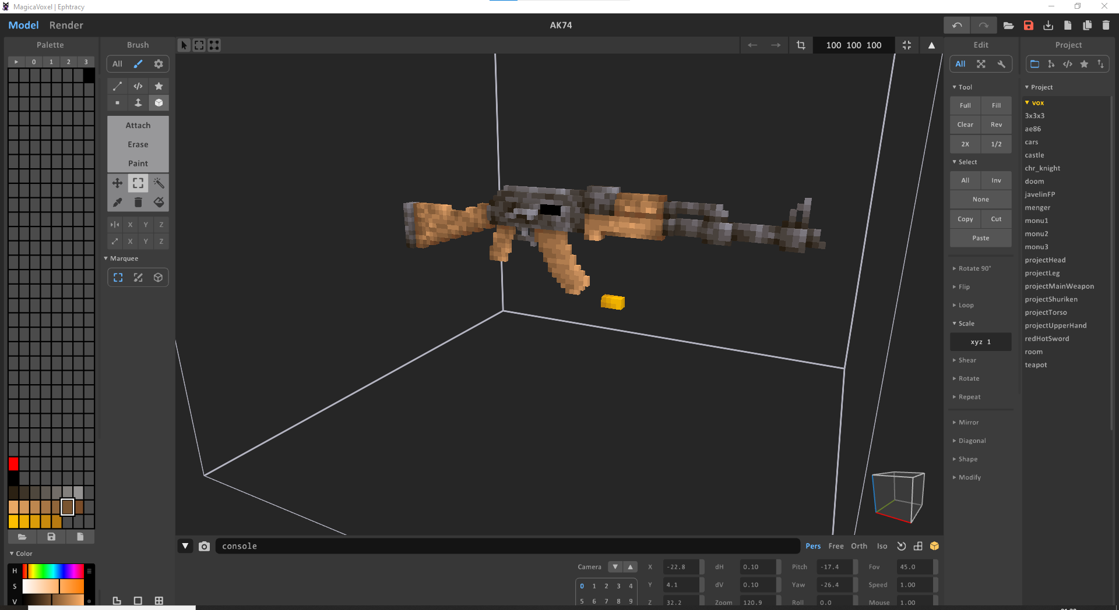Select Brush panel All tab

pyautogui.click(x=117, y=64)
